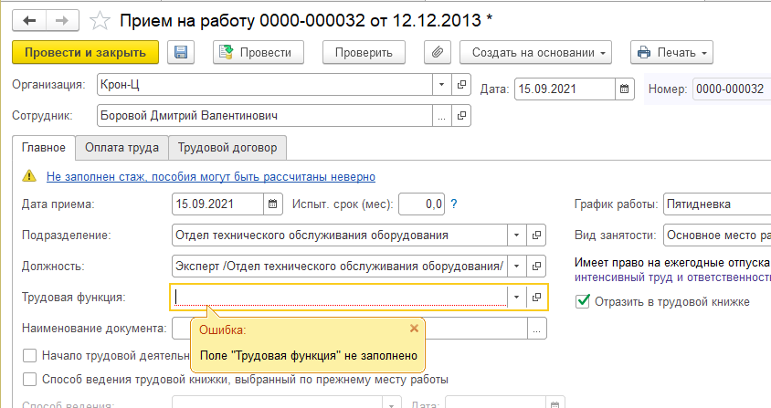
Task: Toggle Способ ведения трудовой книжки checkbox
Action: (30, 380)
